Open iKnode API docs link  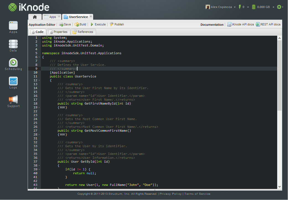[x=241, y=24]
